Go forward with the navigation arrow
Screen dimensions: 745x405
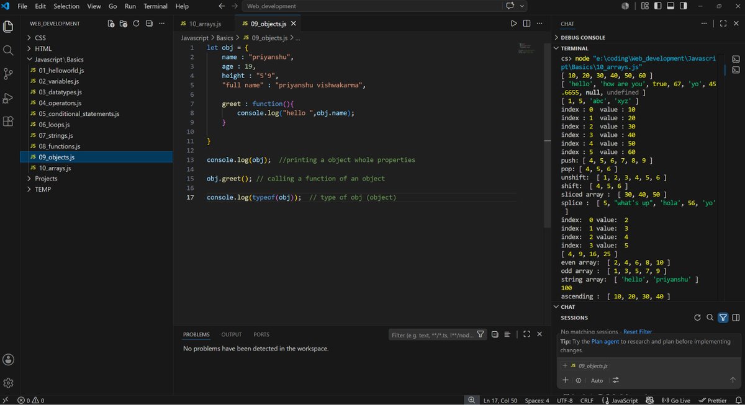[x=235, y=6]
